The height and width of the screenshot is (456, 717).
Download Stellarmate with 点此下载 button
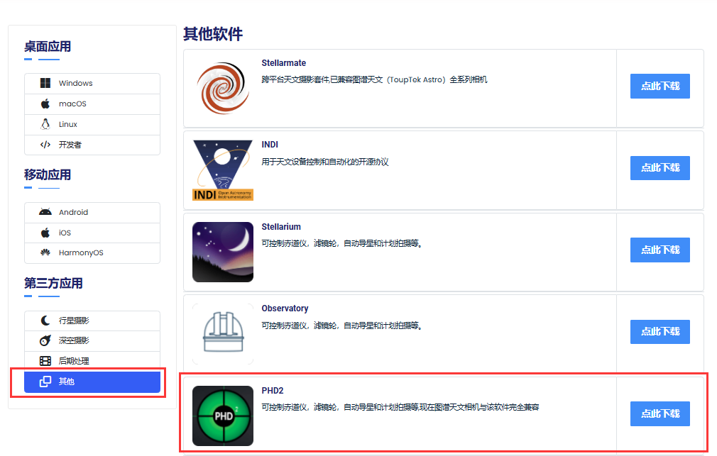point(659,87)
